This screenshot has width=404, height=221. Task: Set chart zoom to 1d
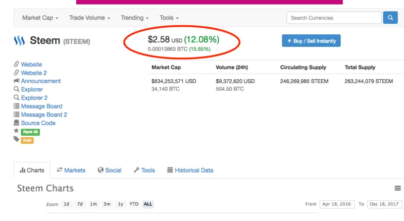67,204
